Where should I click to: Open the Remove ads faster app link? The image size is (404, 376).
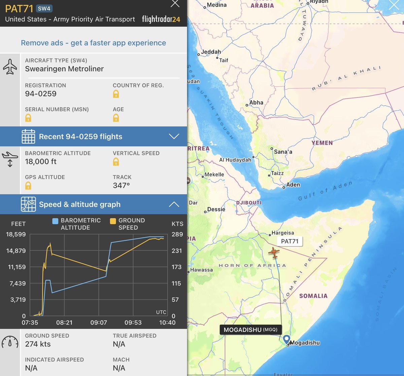pos(93,43)
